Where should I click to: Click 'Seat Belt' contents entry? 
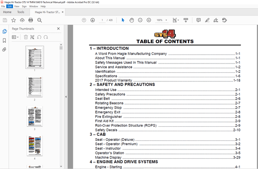point(102,98)
